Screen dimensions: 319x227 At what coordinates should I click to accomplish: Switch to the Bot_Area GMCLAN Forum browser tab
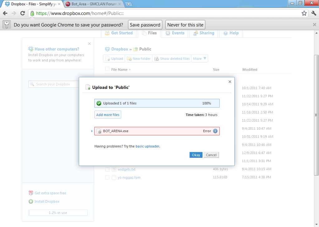click(92, 4)
